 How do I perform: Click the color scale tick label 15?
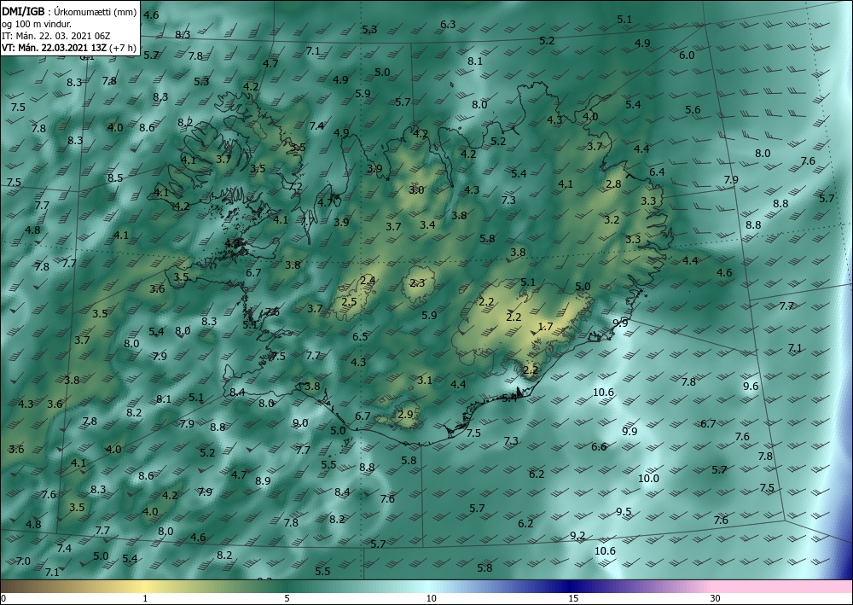pos(573,599)
